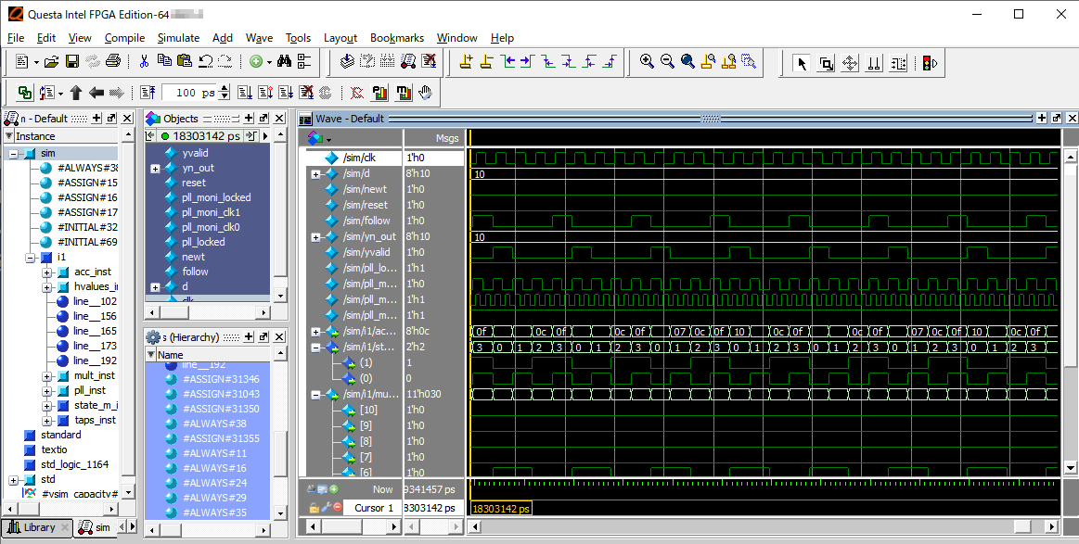Expand the acc_inst tree node
Image resolution: width=1079 pixels, height=544 pixels.
coord(47,272)
